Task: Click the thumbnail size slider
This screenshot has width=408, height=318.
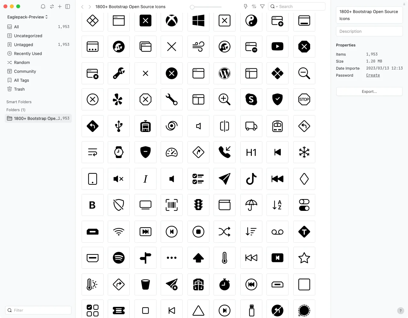Action: 206,7
